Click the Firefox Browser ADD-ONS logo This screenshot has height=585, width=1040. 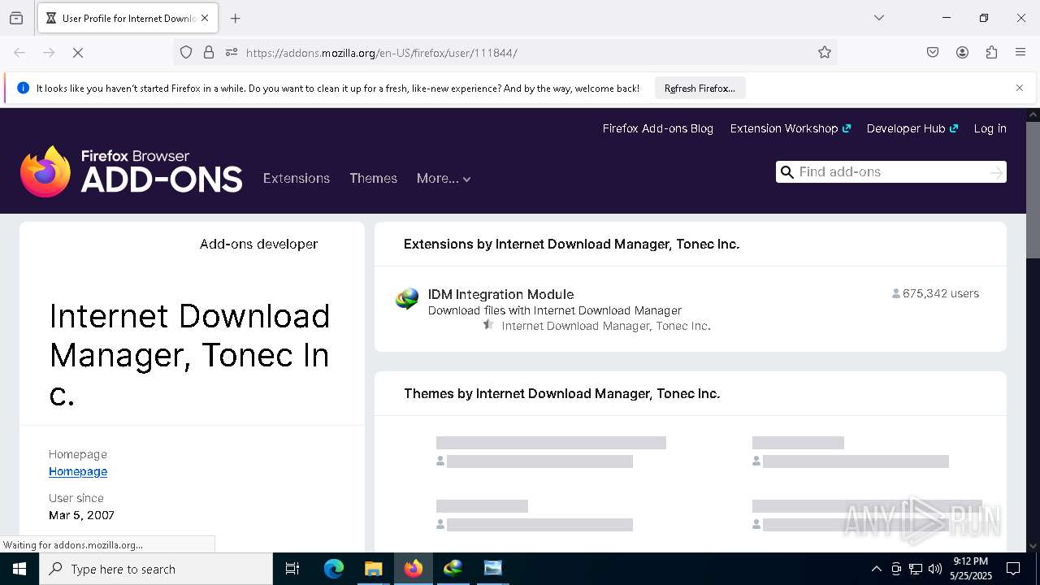tap(131, 171)
